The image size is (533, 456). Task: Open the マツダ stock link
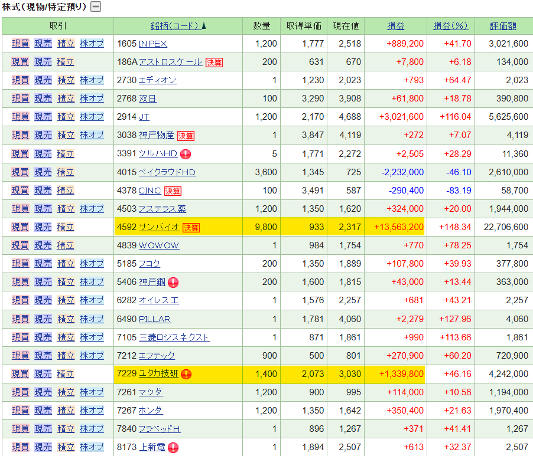click(x=151, y=393)
